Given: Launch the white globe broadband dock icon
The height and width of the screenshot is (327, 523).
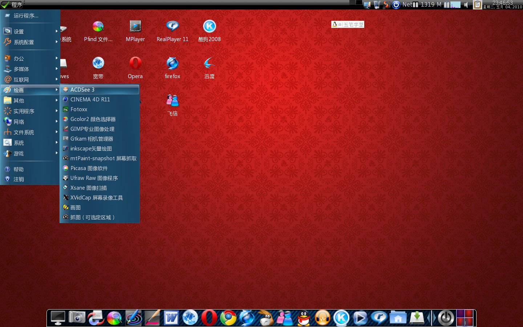Looking at the screenshot, I should pyautogui.click(x=190, y=318).
